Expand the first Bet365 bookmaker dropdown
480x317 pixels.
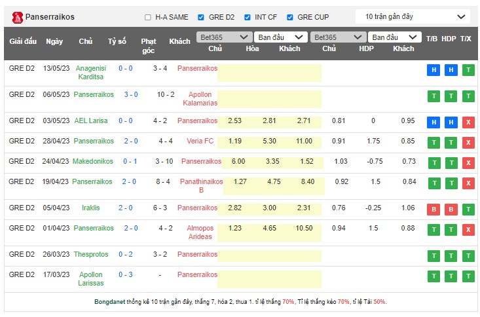[225, 37]
